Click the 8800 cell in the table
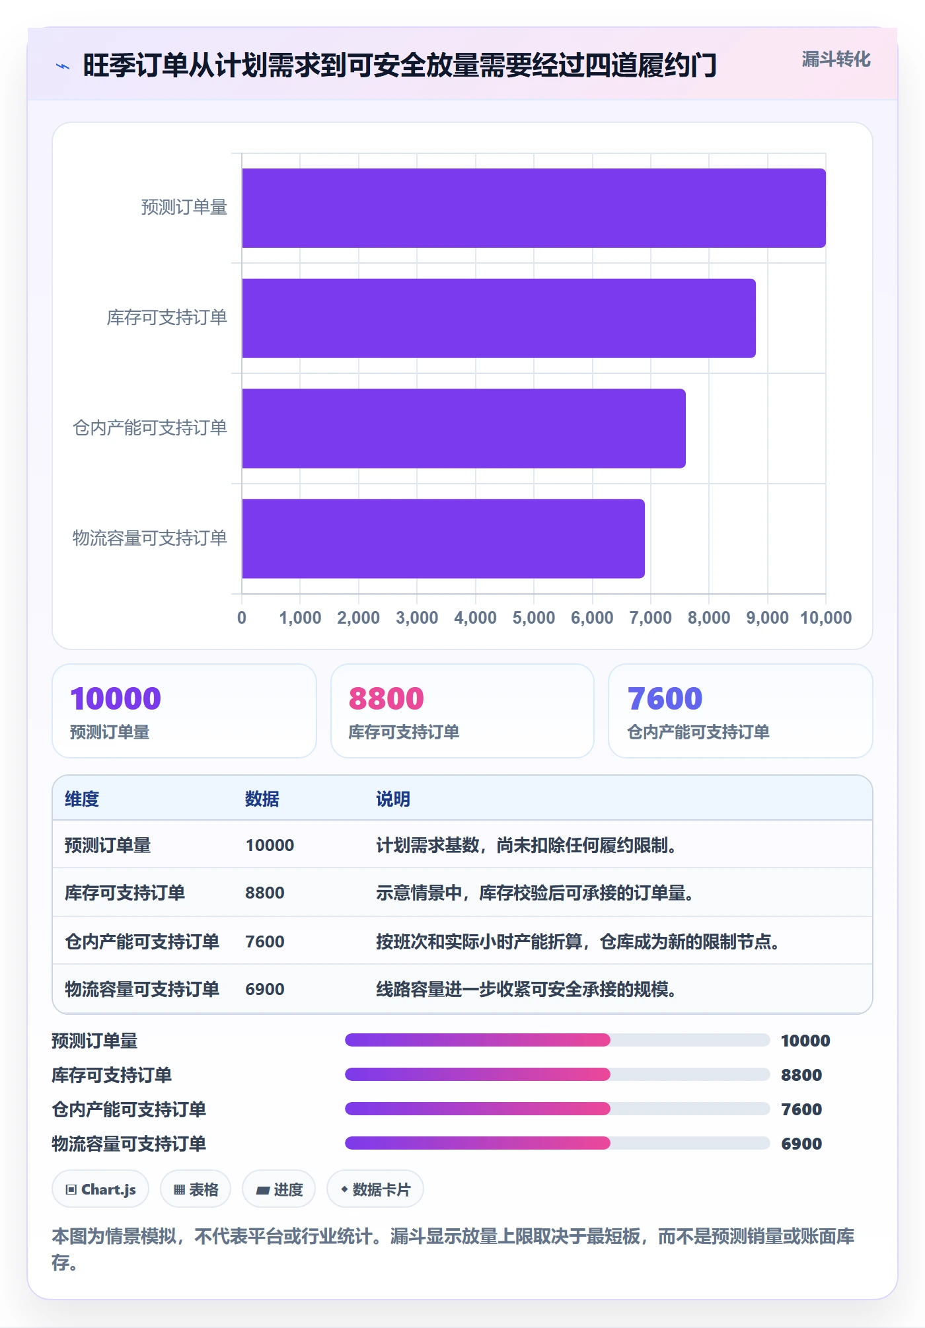The width and height of the screenshot is (925, 1328). tap(265, 893)
